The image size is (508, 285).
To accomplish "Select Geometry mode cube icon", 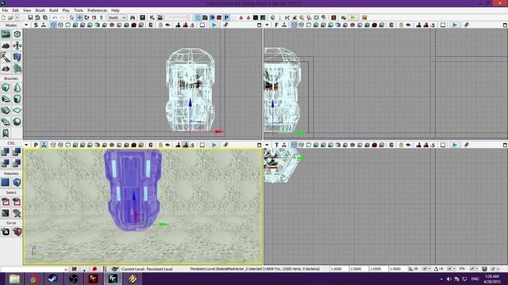I will tap(17, 34).
